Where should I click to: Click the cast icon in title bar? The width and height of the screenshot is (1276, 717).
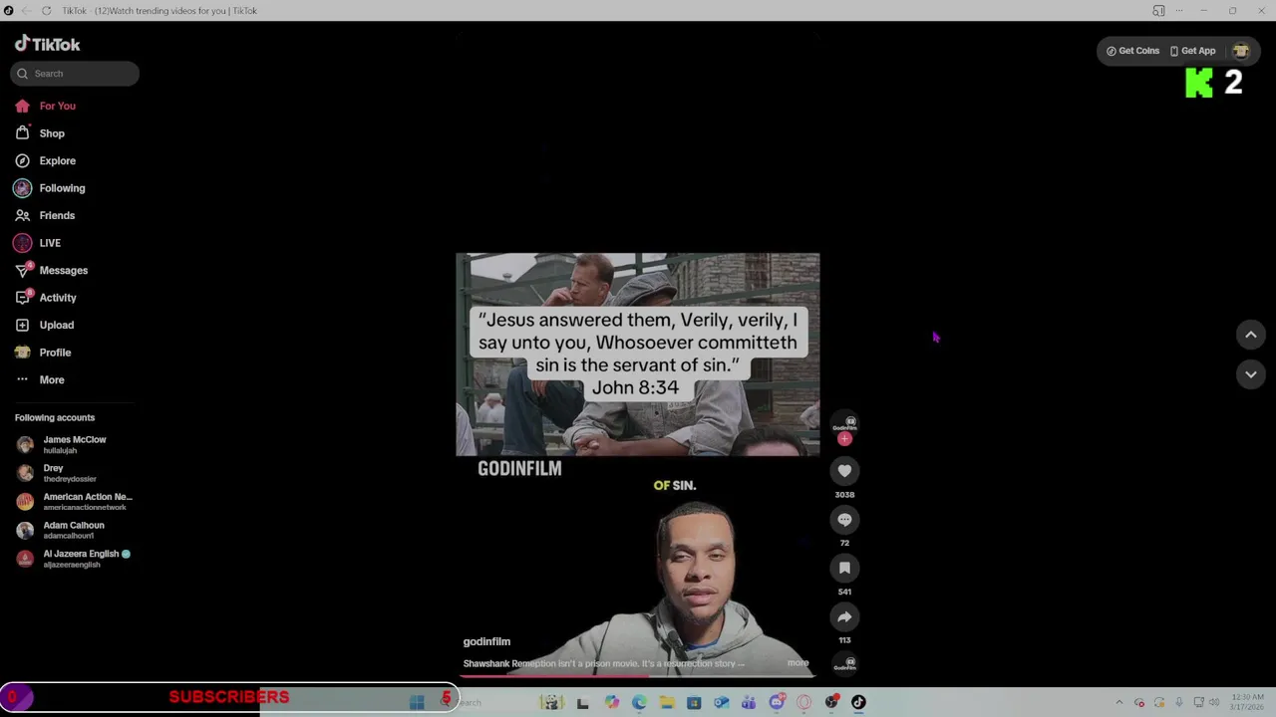(1158, 11)
